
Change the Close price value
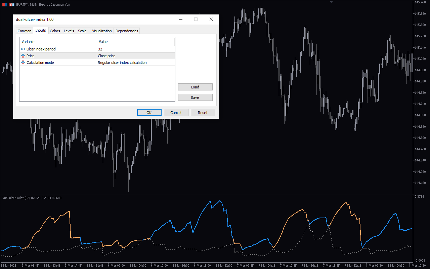(x=136, y=56)
